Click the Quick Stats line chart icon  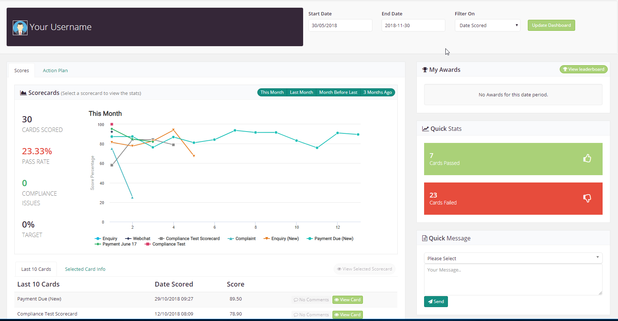coord(425,129)
